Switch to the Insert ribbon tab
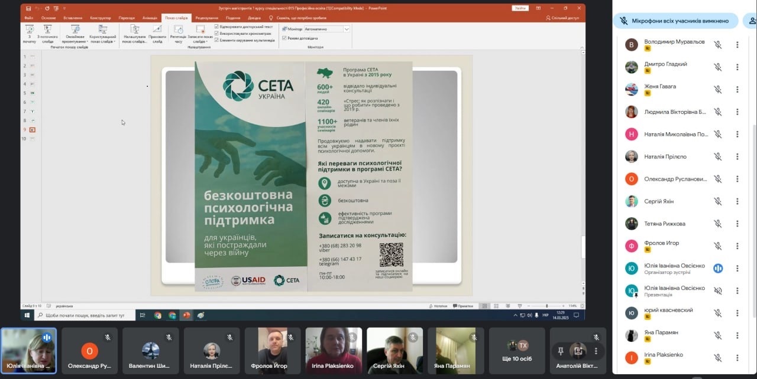This screenshot has height=379, width=757. click(x=73, y=18)
